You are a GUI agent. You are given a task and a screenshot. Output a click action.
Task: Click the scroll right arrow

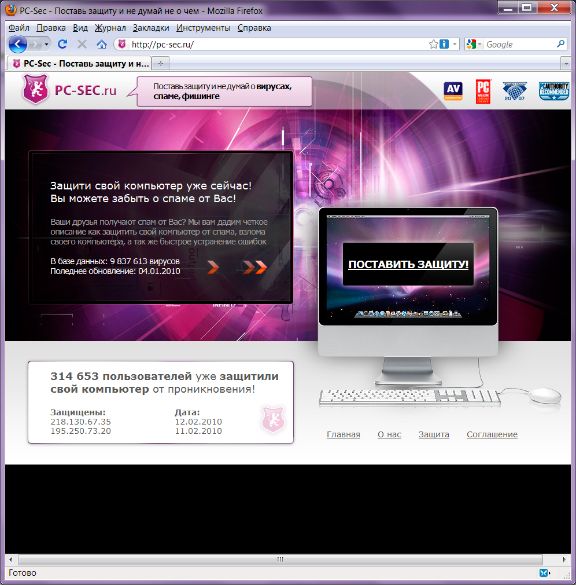point(564,560)
